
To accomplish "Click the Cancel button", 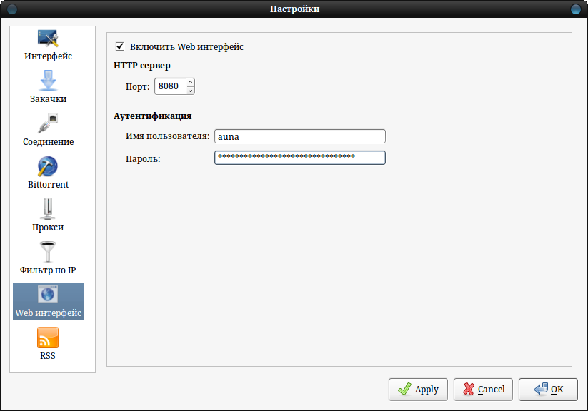I will (483, 390).
